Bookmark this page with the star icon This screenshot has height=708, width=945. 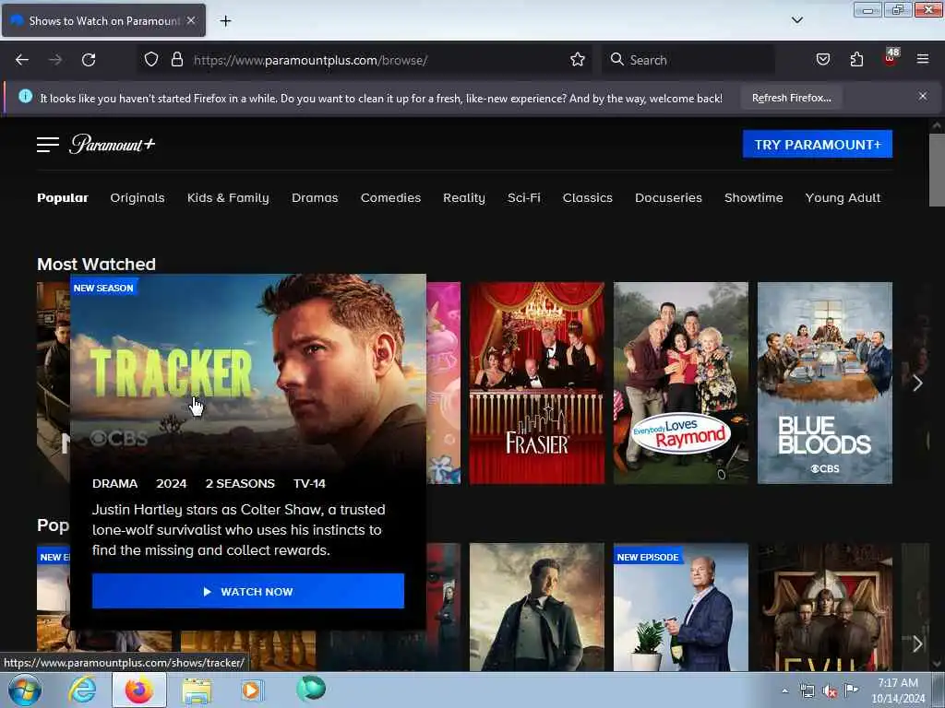(578, 60)
